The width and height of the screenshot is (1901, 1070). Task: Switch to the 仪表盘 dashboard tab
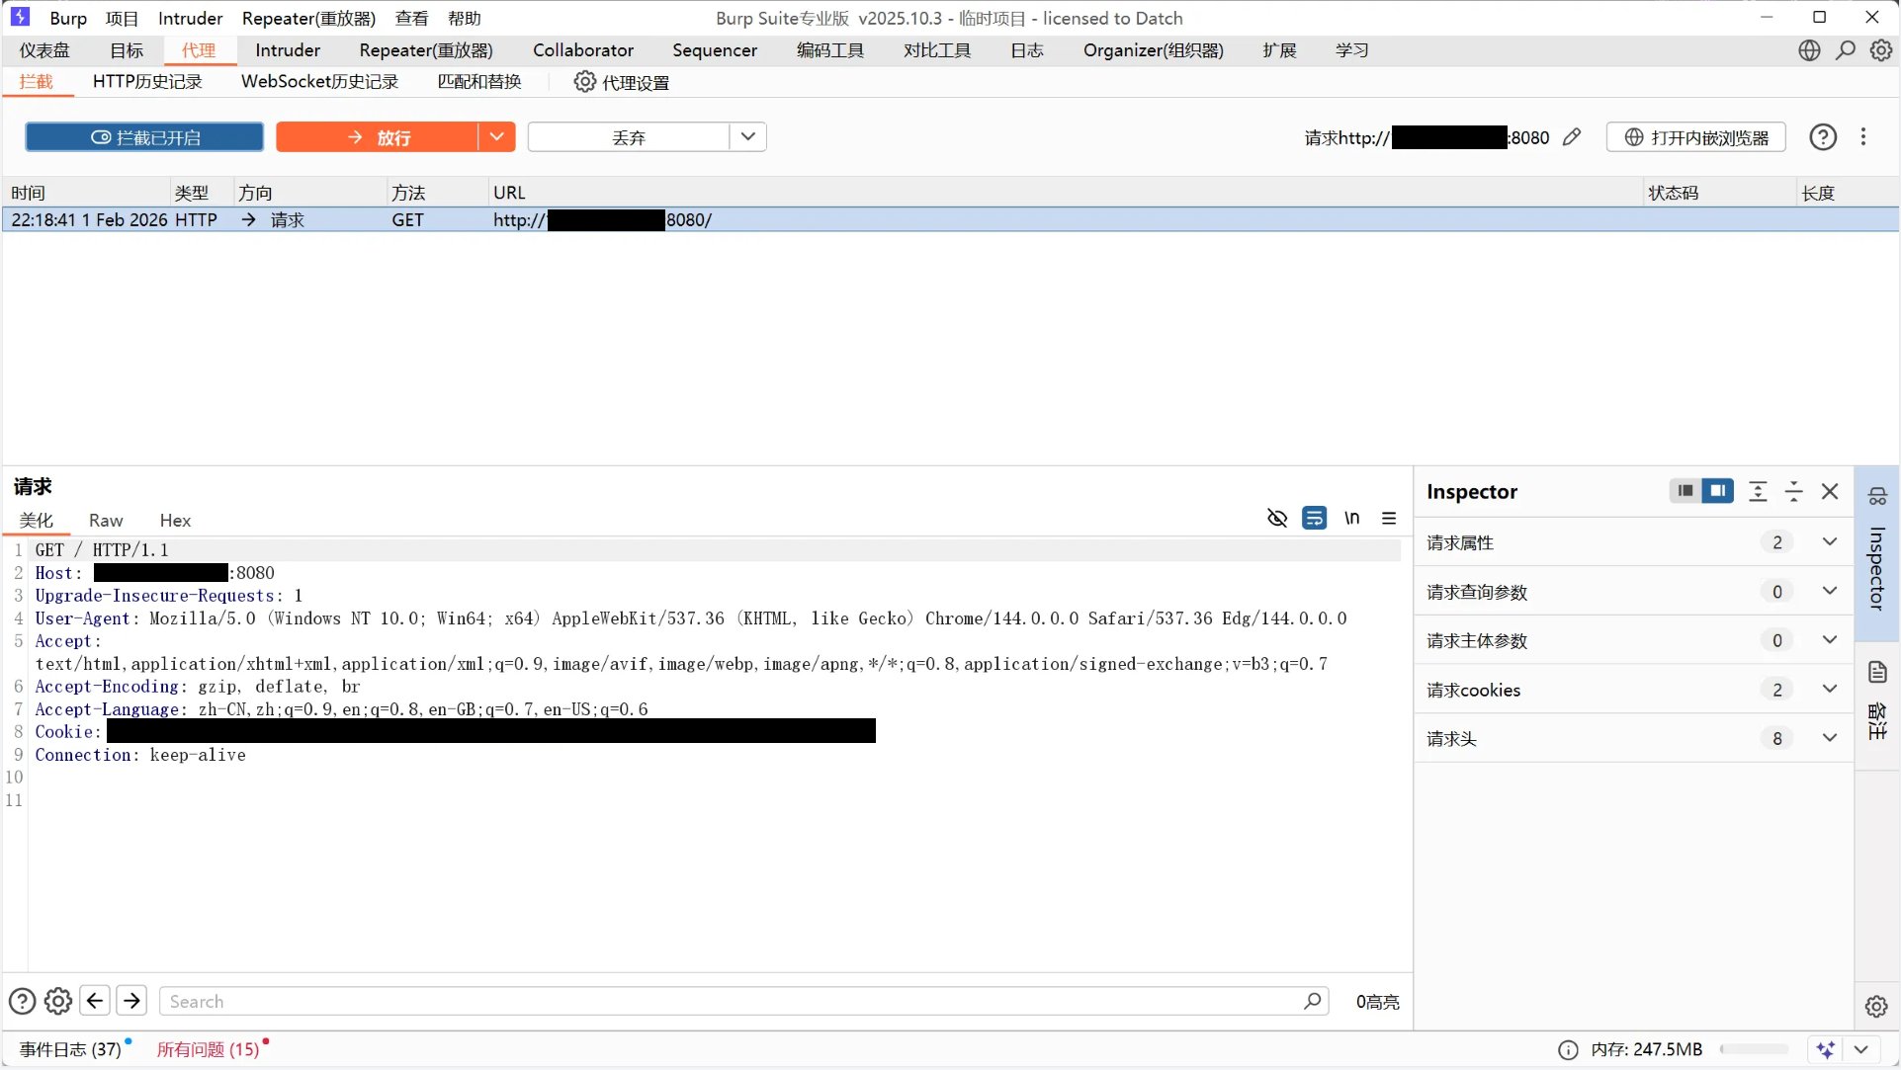[44, 50]
